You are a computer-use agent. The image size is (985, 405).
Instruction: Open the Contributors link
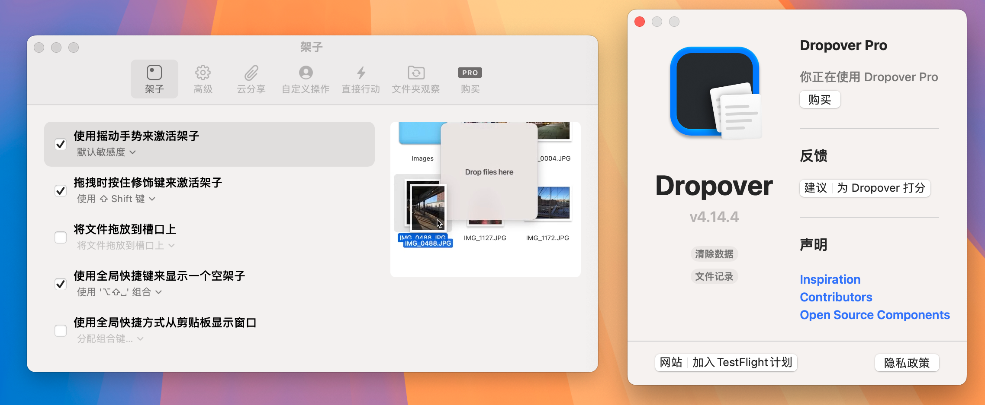[x=836, y=297]
